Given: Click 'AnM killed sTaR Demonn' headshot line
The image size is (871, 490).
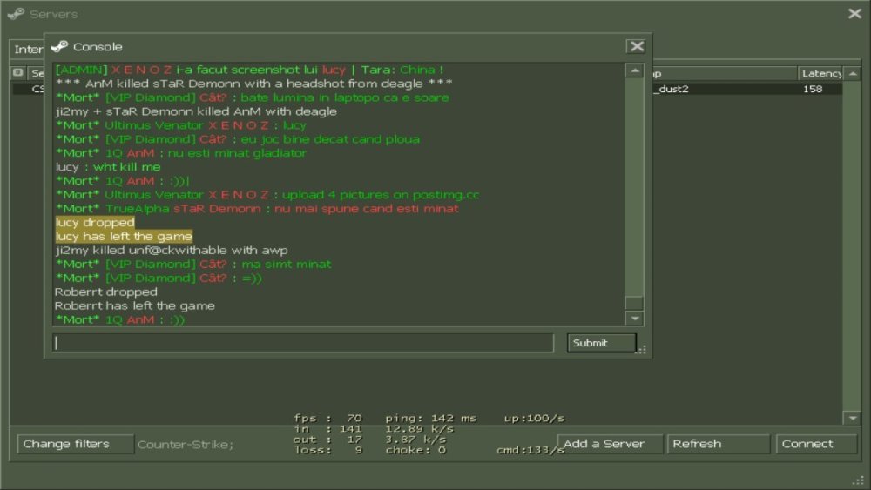Looking at the screenshot, I should (x=253, y=84).
